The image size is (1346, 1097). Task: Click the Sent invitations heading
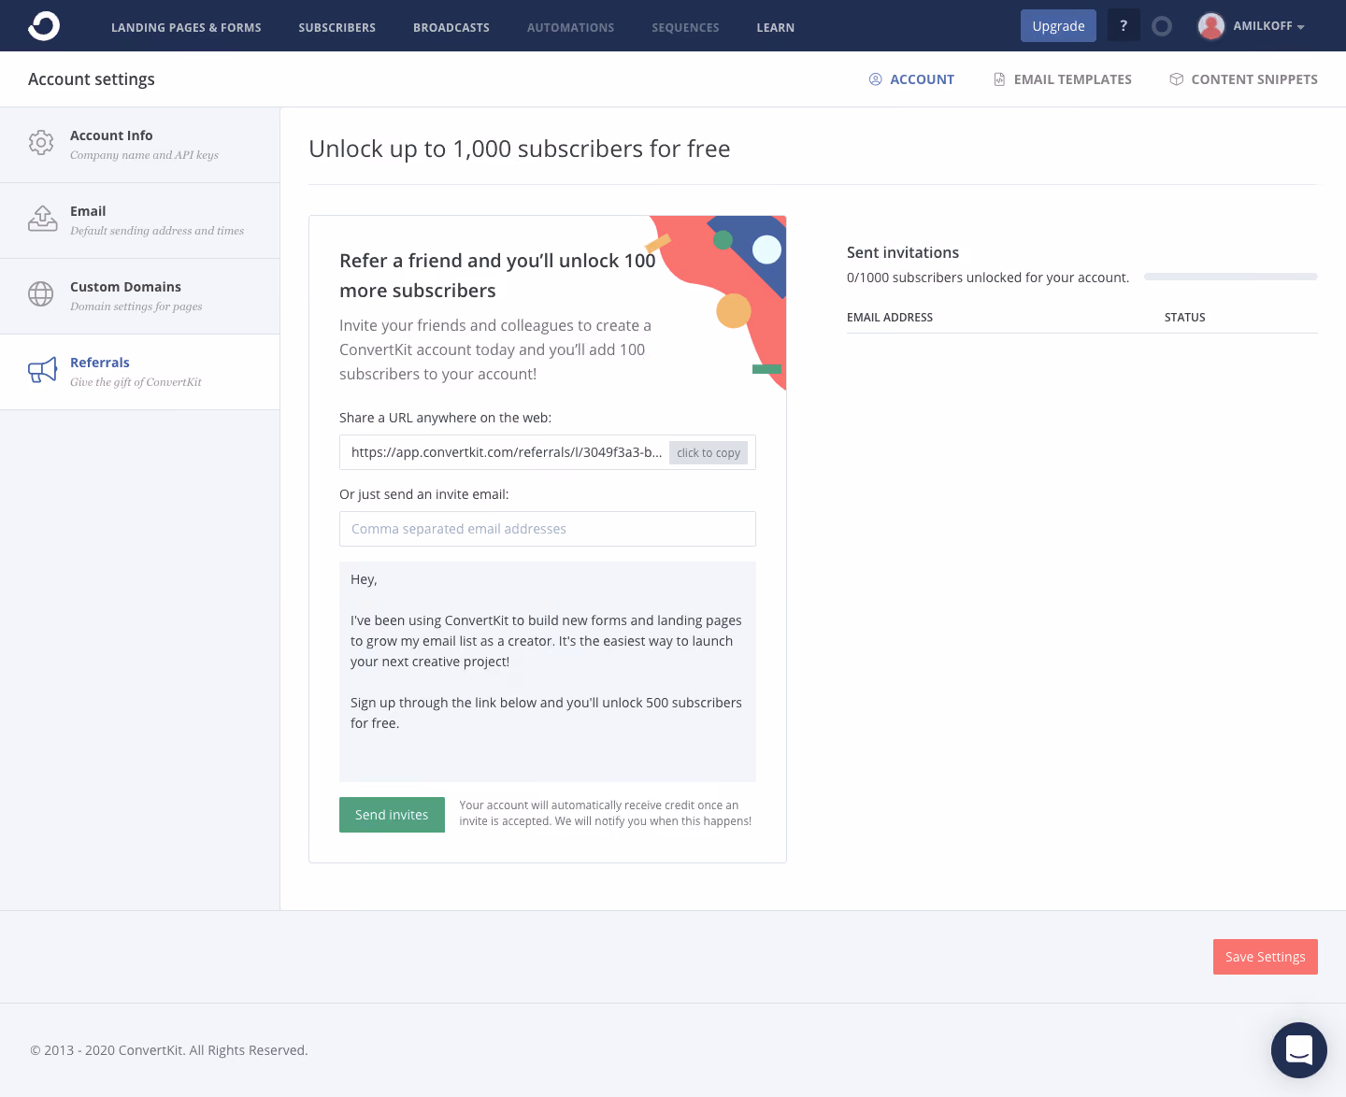[x=903, y=252]
